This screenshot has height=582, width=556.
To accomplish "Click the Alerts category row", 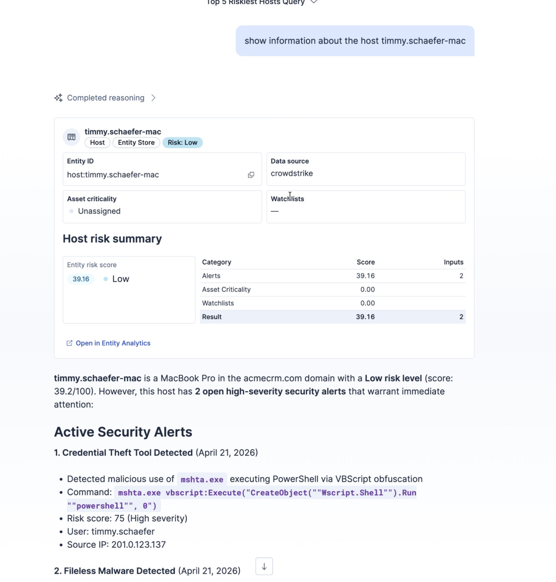I will point(333,276).
